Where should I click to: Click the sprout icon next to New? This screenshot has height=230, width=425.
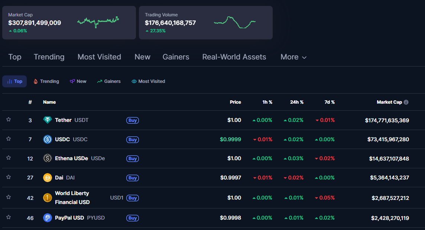(x=72, y=81)
